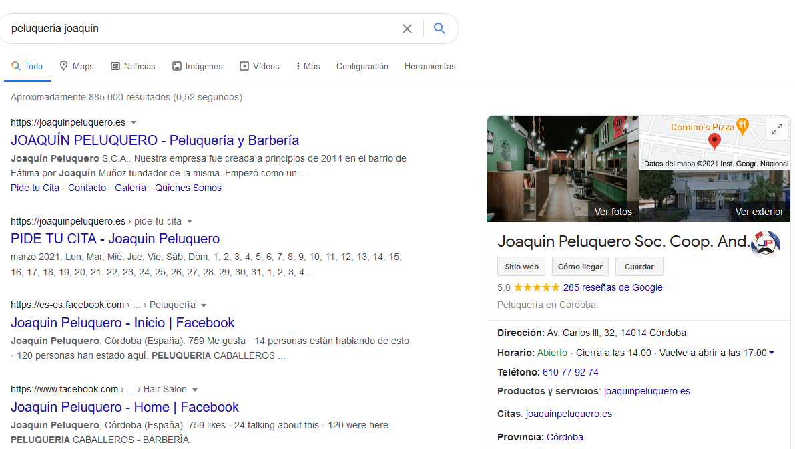Open the Configuración menu
Viewport: 795px width, 449px height.
pos(362,66)
